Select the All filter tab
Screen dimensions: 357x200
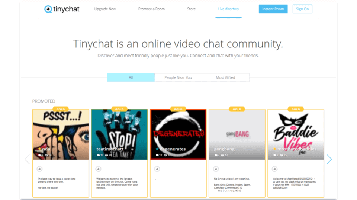click(x=131, y=77)
